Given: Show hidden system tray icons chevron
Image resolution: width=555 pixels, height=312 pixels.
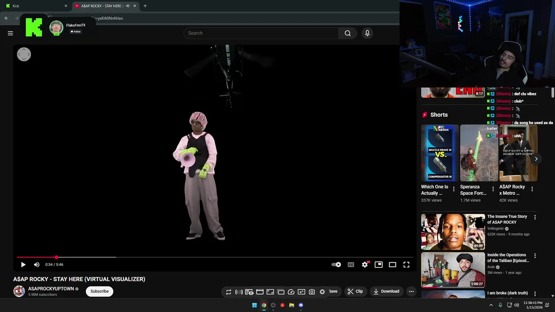Looking at the screenshot, I should pos(491,305).
